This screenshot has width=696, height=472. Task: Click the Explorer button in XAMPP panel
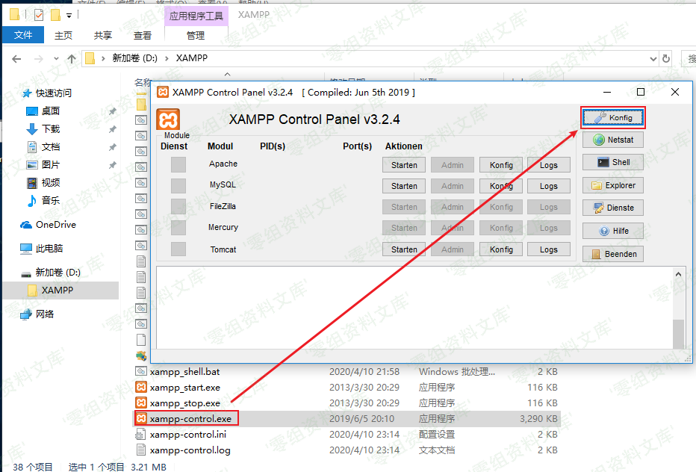click(613, 185)
